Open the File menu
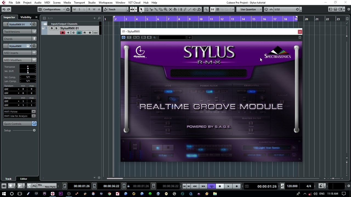Viewport: 351px width, 197px height. [x=10, y=2]
